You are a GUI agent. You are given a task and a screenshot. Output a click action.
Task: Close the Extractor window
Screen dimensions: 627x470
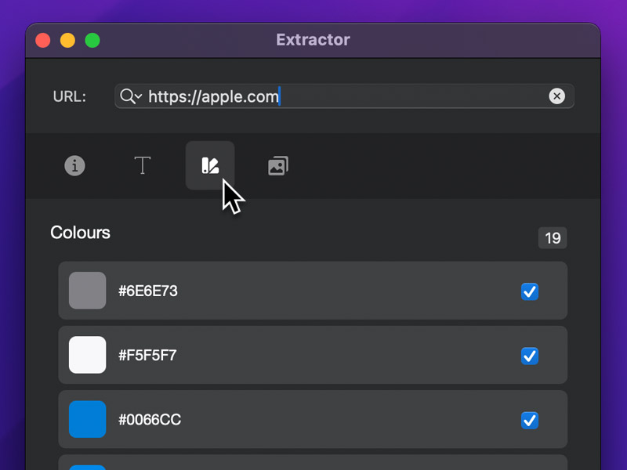[x=43, y=40]
